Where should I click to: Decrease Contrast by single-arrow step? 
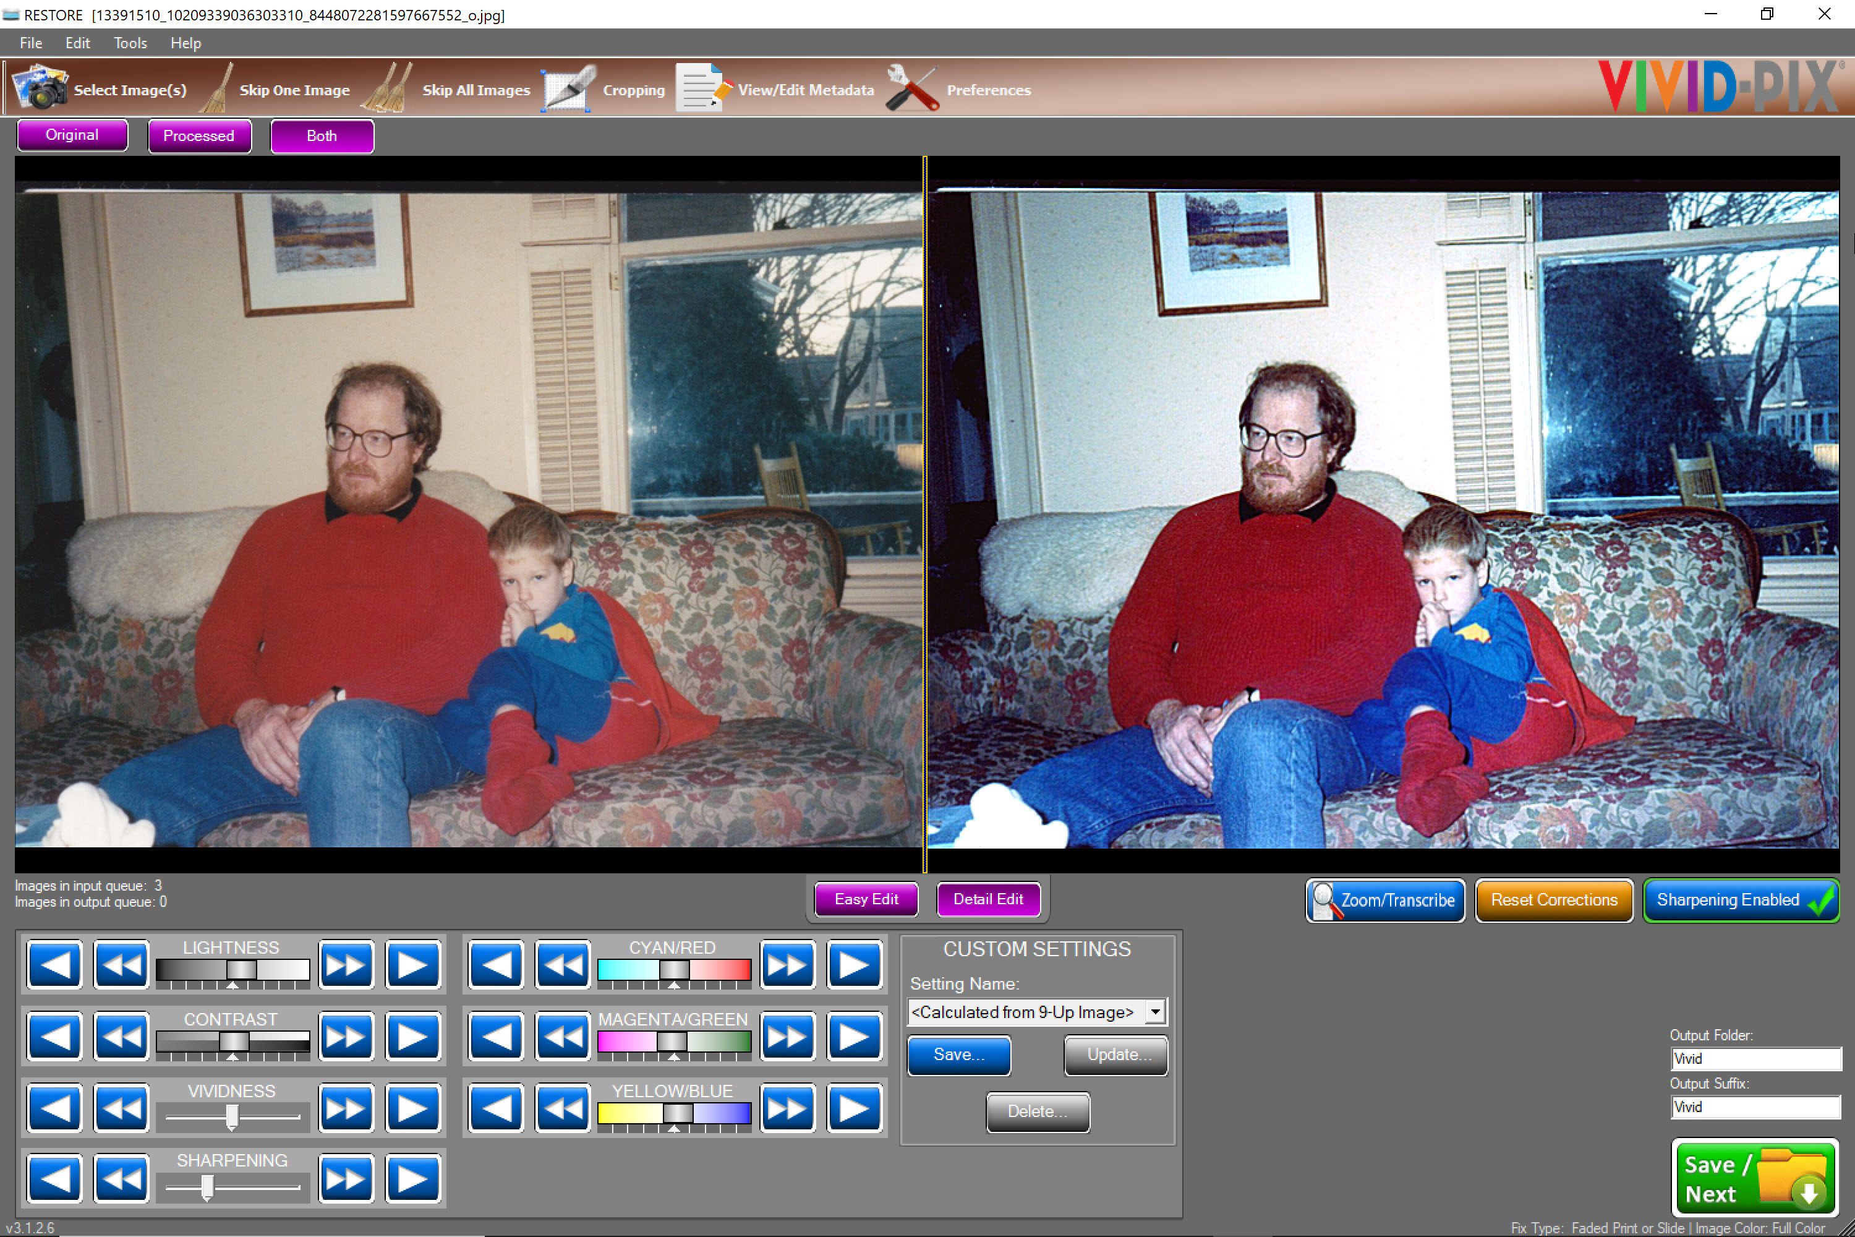tap(54, 1036)
